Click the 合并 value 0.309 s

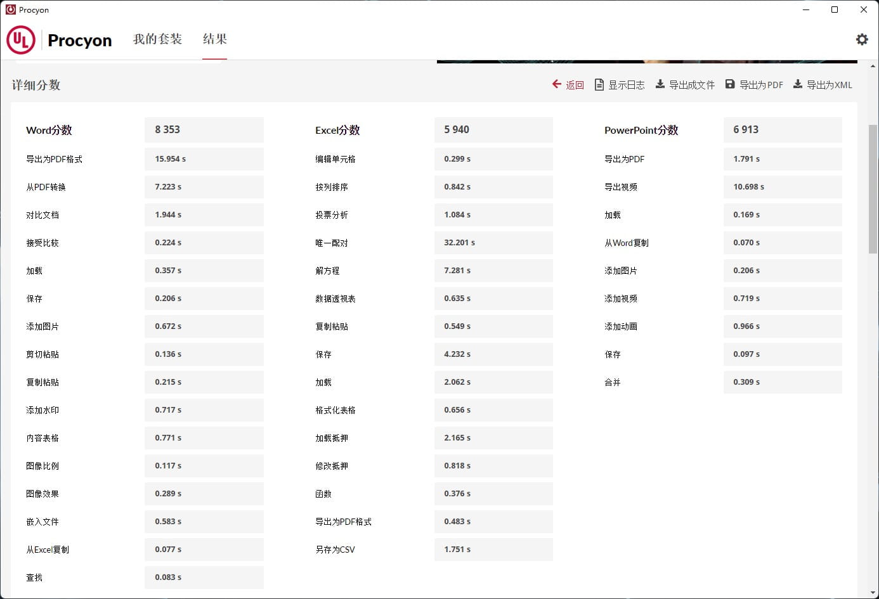click(x=783, y=382)
